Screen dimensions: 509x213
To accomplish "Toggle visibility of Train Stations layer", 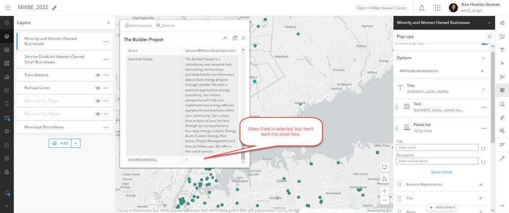I will (98, 75).
